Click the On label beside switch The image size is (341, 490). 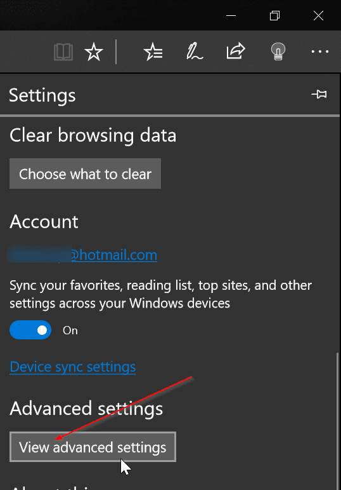coord(70,330)
